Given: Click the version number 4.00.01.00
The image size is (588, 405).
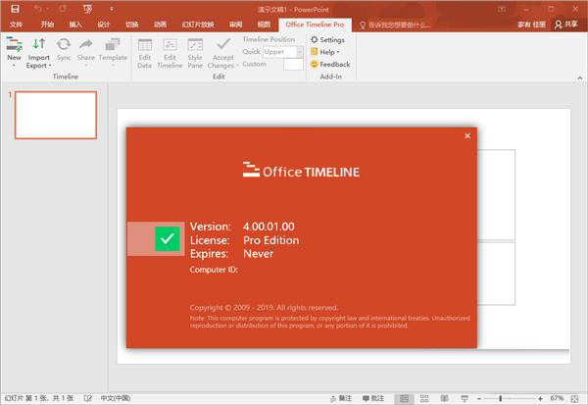Looking at the screenshot, I should tap(269, 227).
